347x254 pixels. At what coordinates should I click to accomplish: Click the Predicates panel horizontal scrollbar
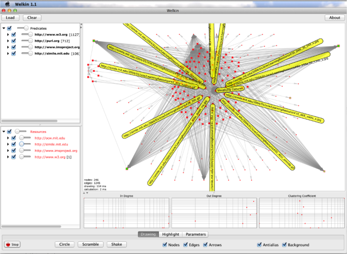point(29,121)
